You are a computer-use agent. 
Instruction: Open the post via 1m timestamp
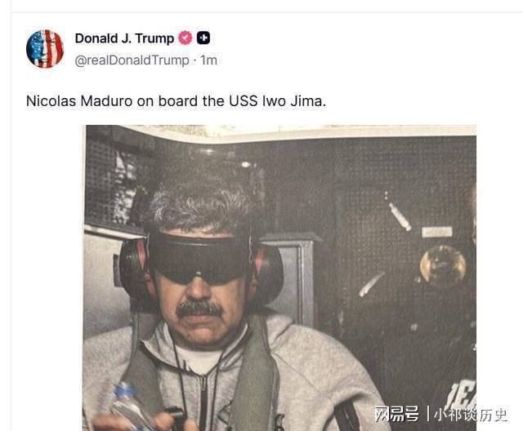(209, 60)
